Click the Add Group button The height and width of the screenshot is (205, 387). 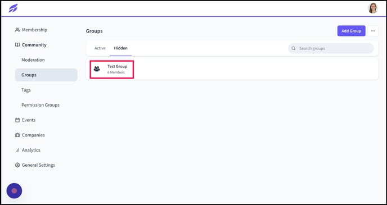pos(351,31)
